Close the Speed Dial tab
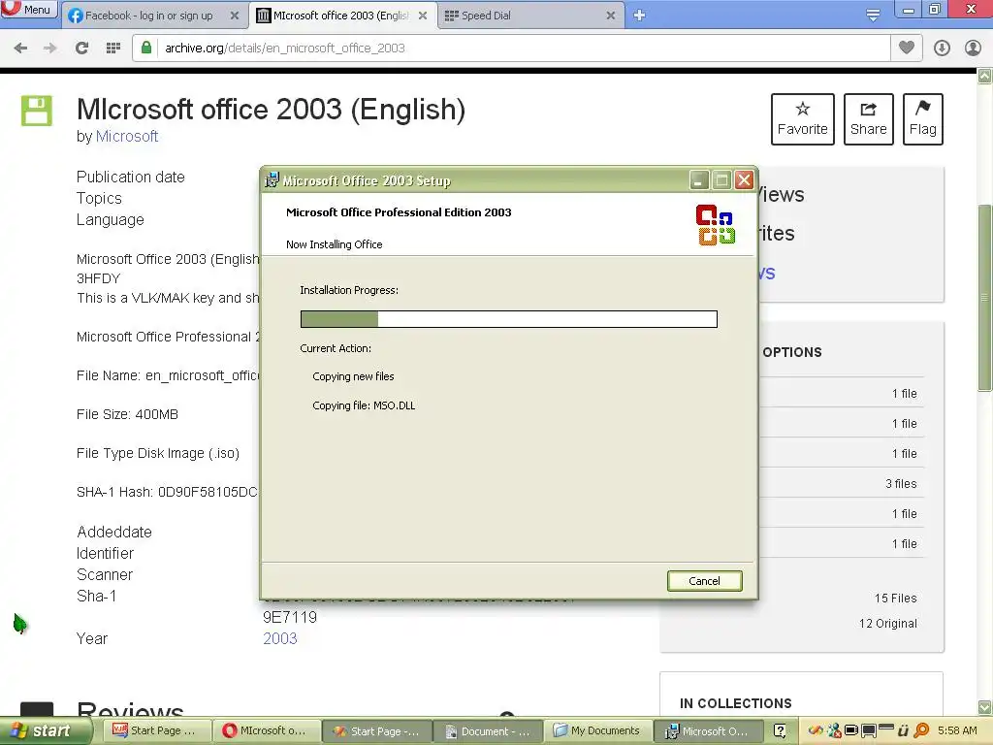 (x=611, y=16)
